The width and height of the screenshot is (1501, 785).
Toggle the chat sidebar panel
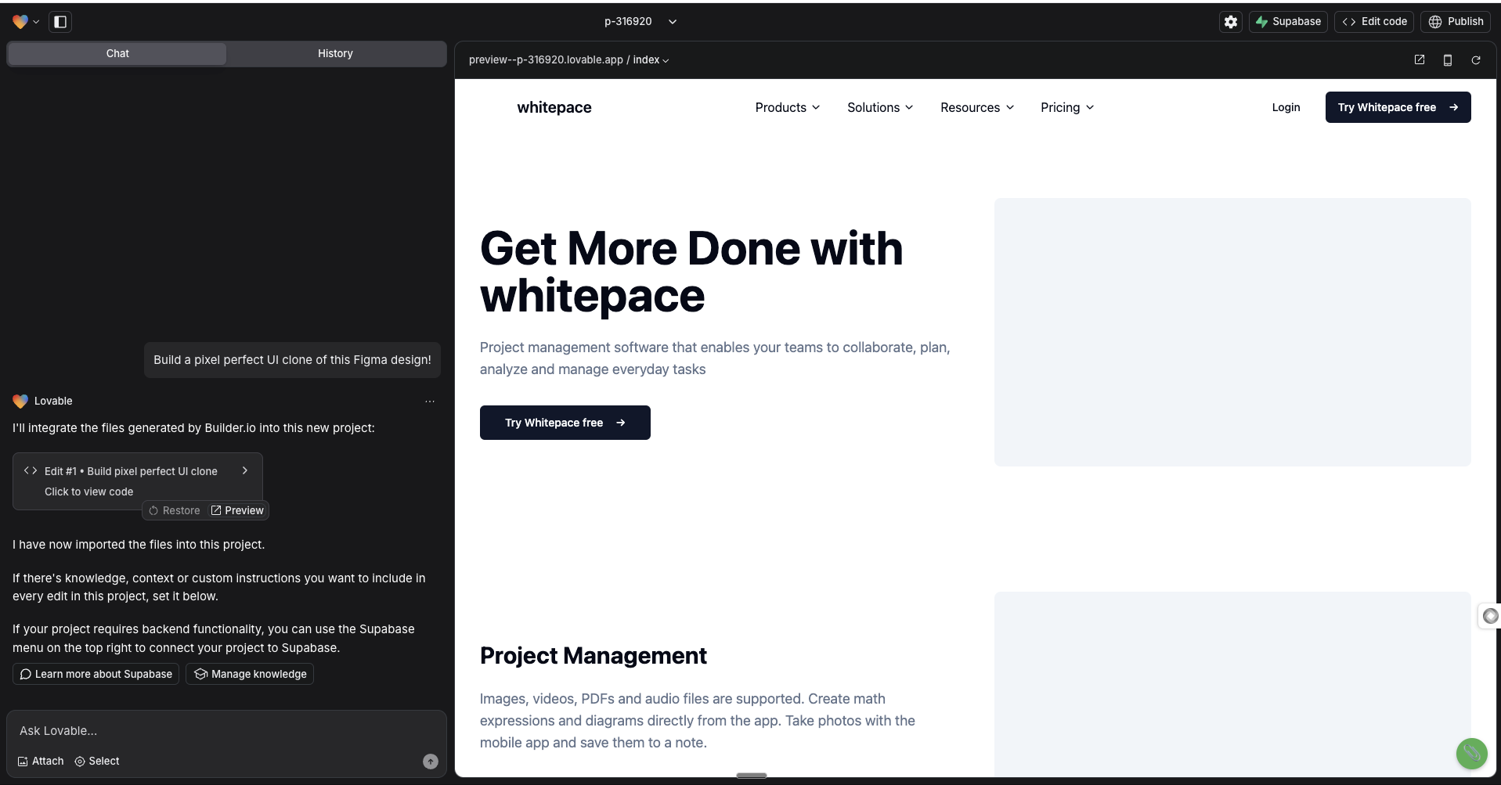(60, 21)
